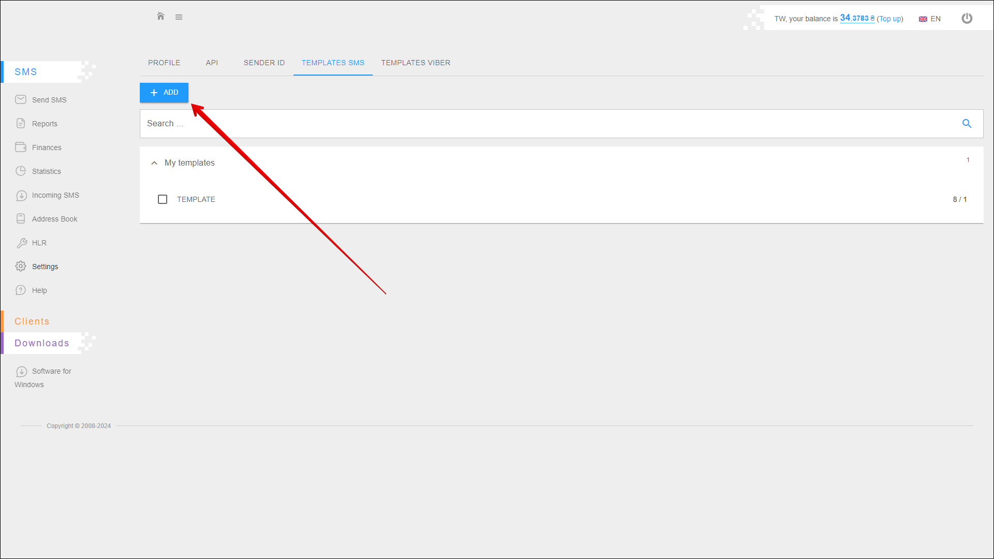Open the Address Book icon

21,218
